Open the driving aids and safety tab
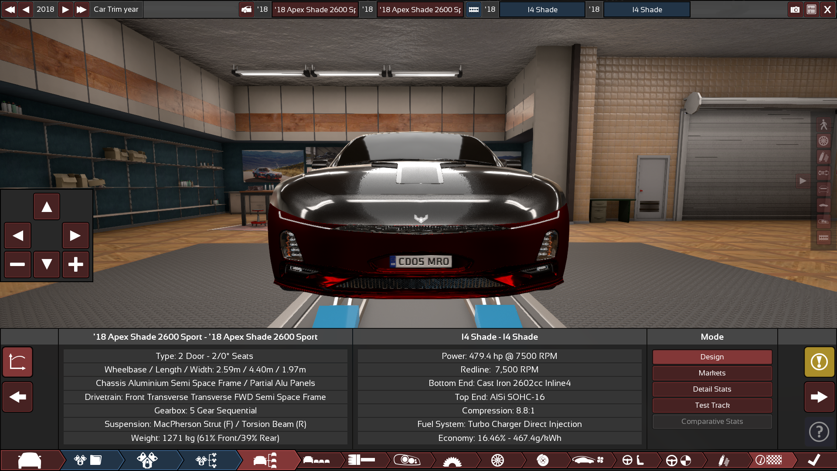This screenshot has width=837, height=471. click(x=679, y=460)
